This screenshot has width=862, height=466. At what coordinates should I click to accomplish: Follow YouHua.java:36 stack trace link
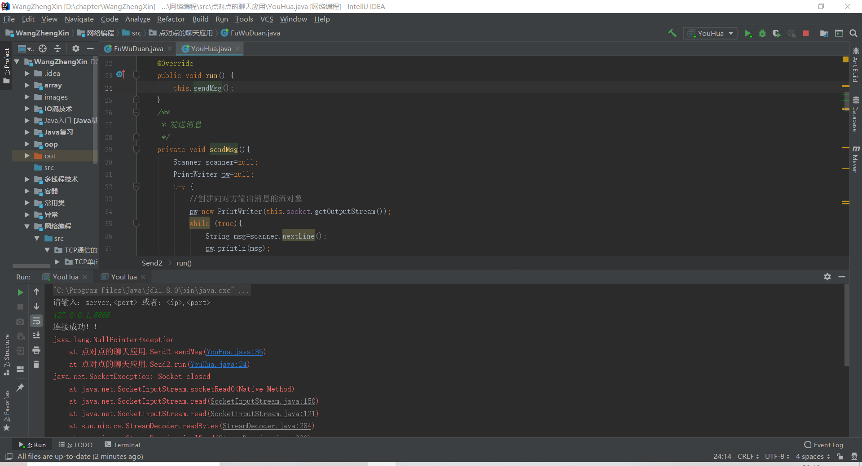(235, 352)
